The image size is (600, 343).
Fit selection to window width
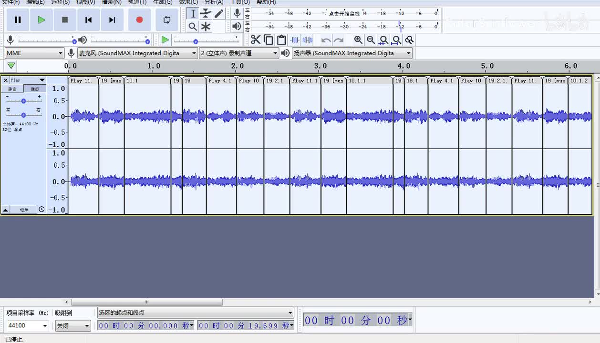coord(383,40)
